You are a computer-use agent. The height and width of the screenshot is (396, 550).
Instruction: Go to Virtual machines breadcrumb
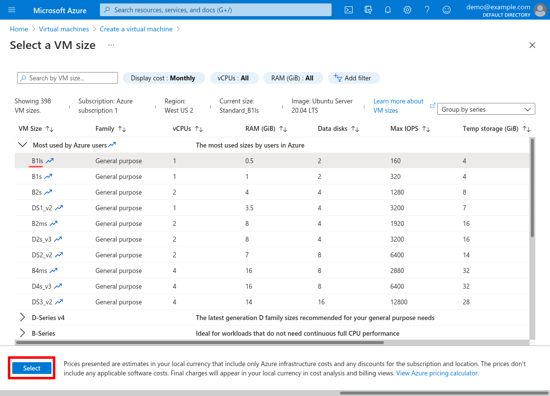pyautogui.click(x=64, y=29)
